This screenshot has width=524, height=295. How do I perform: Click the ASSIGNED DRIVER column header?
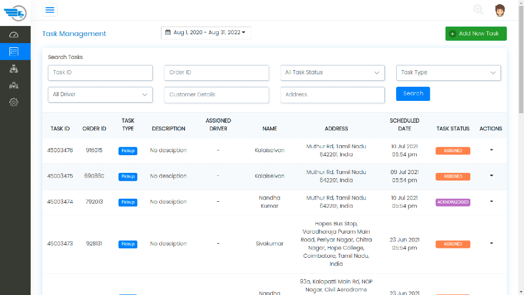218,124
